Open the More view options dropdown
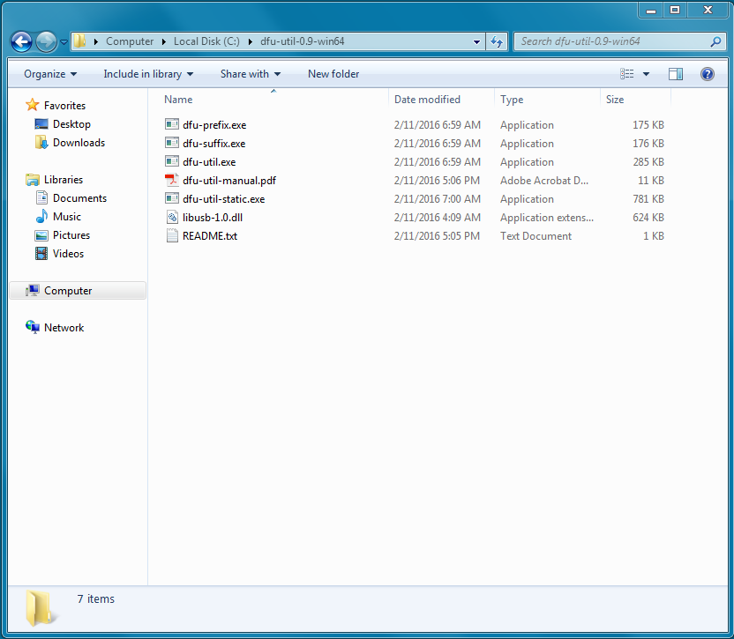Viewport: 734px width, 639px height. 646,74
